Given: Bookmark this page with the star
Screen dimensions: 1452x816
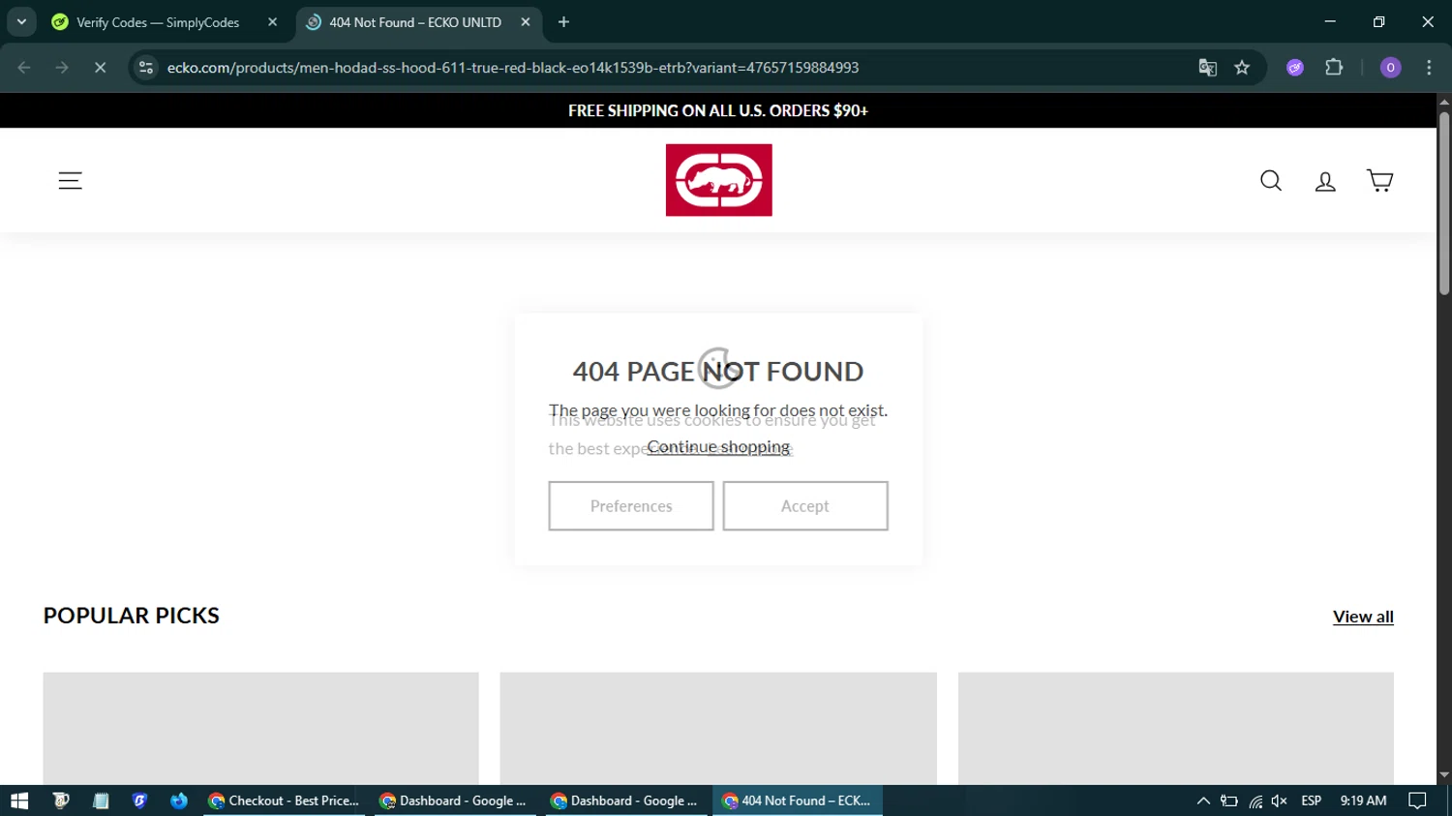Looking at the screenshot, I should point(1242,68).
